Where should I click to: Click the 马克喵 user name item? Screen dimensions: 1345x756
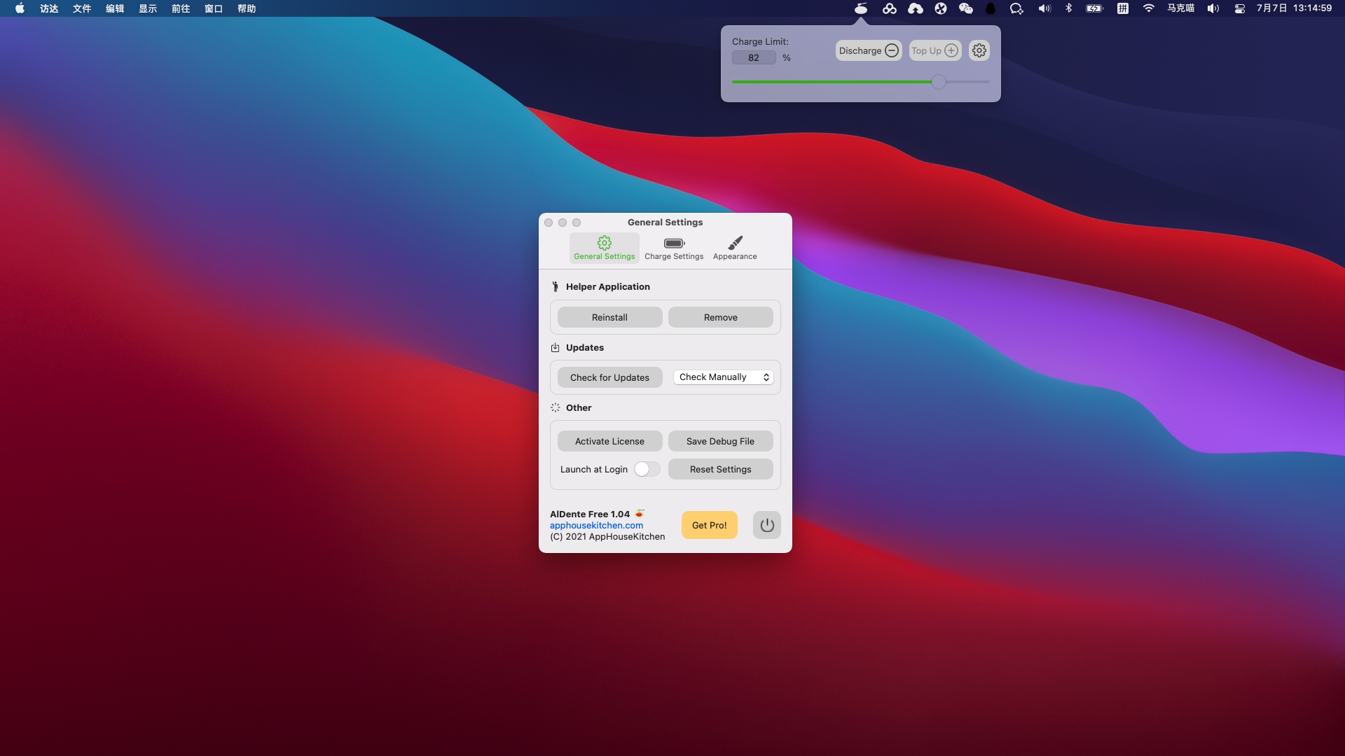[x=1181, y=8]
